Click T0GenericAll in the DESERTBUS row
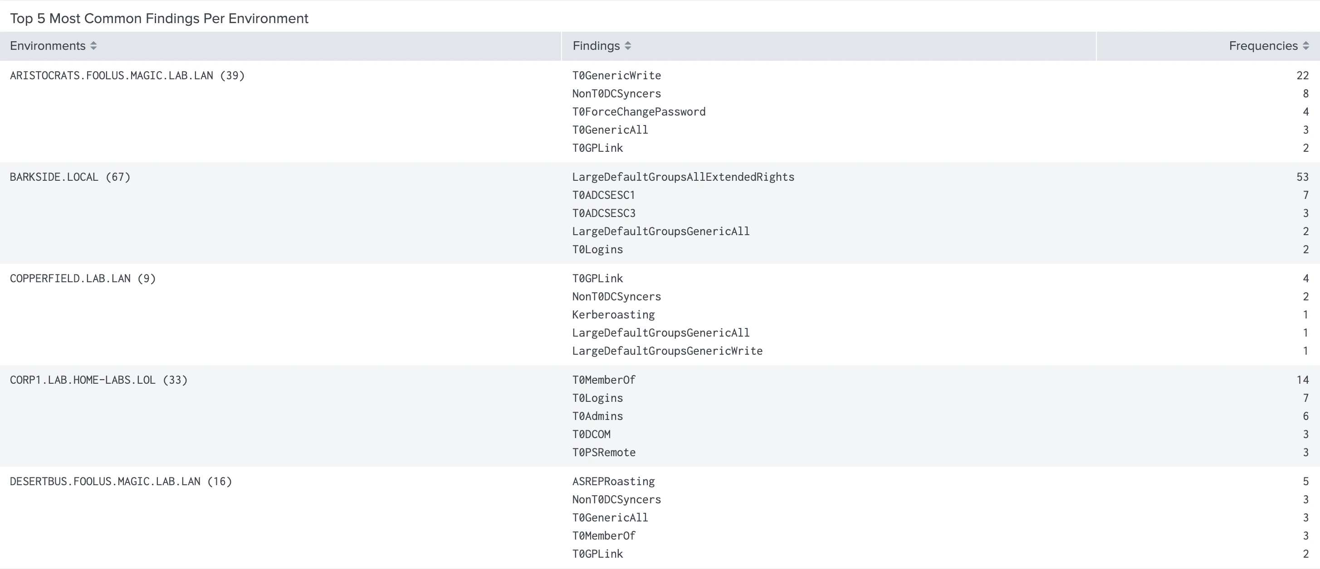The image size is (1320, 569). pos(610,518)
